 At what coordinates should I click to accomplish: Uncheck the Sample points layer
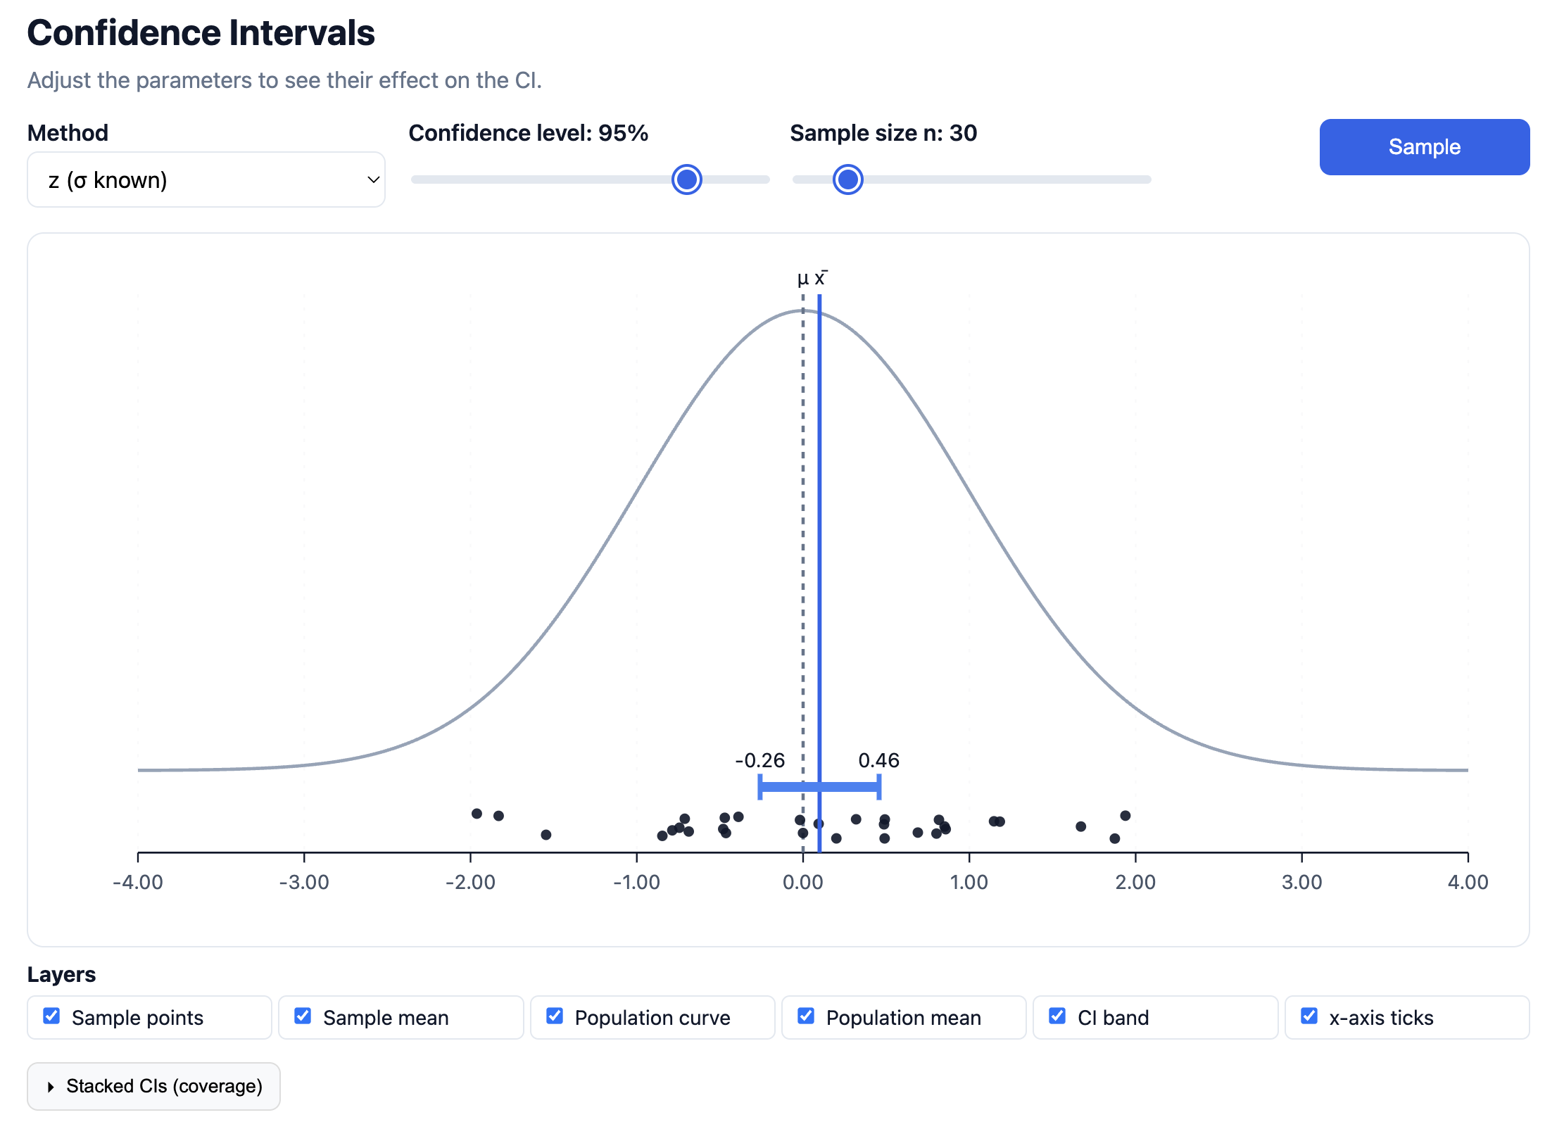pyautogui.click(x=51, y=1016)
